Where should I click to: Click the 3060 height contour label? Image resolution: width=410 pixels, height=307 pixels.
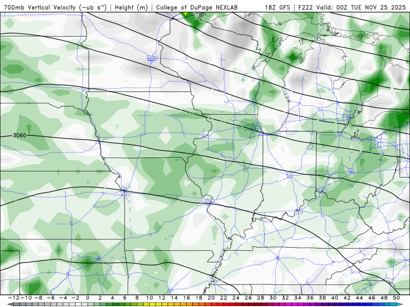pyautogui.click(x=19, y=135)
